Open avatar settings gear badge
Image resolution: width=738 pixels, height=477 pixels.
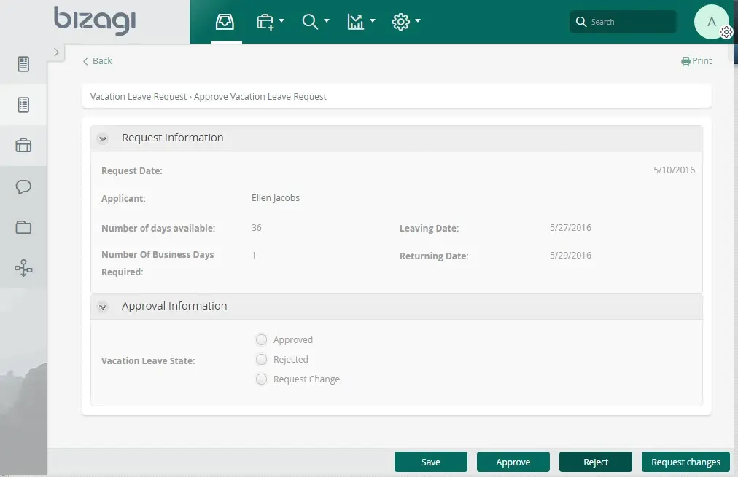(x=726, y=32)
